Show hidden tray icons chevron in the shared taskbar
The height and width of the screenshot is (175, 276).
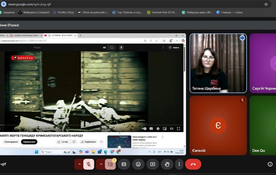pyautogui.click(x=150, y=152)
